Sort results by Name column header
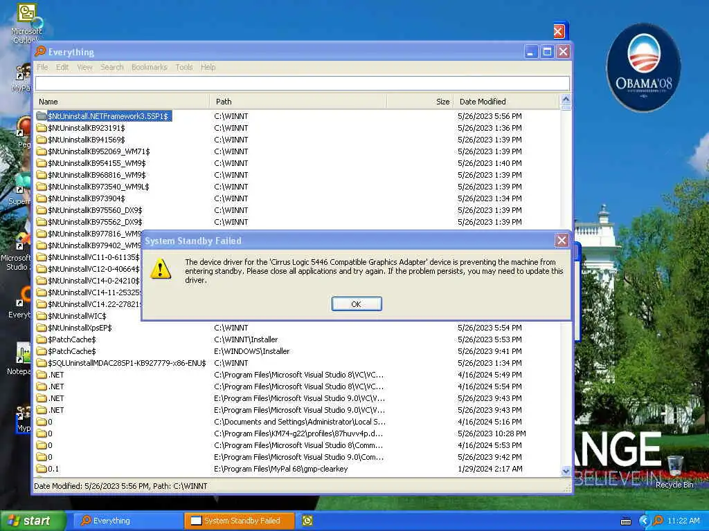This screenshot has height=531, width=709. tap(122, 102)
